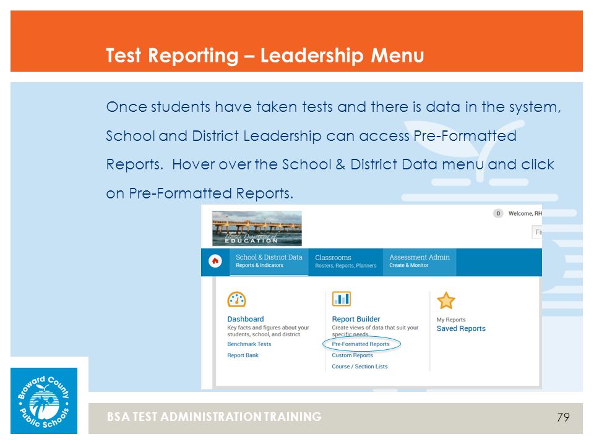
Task: Click the 'My Reports' label
Action: (x=451, y=320)
